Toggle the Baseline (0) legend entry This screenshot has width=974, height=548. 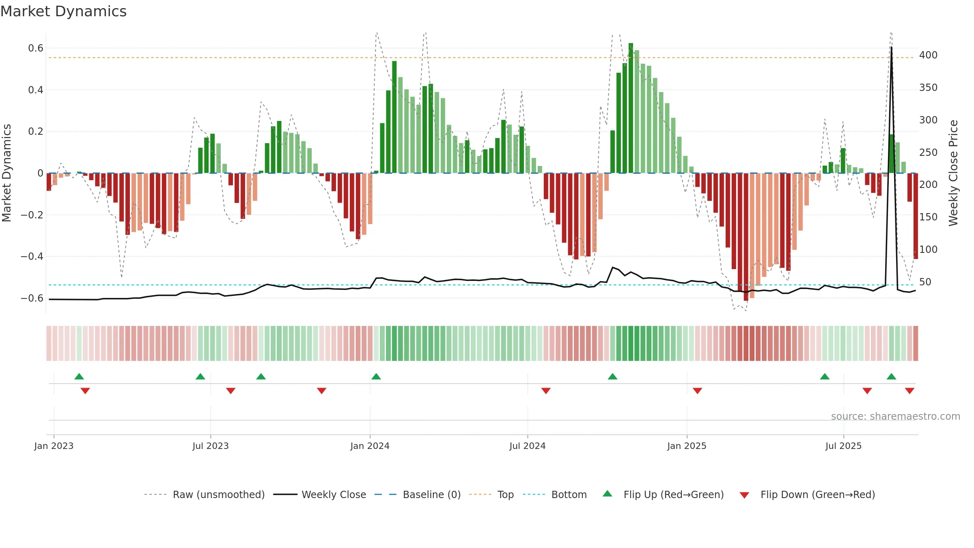417,494
